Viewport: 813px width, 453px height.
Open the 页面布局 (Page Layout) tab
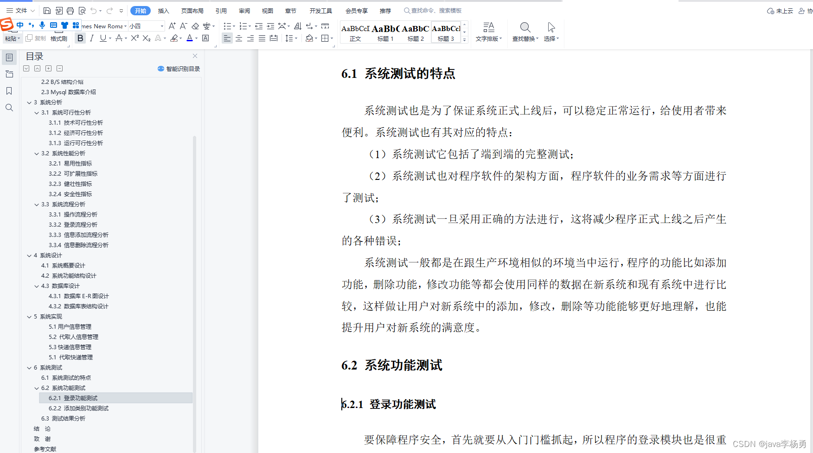pyautogui.click(x=192, y=11)
